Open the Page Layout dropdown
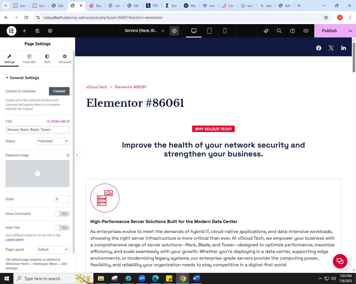The height and width of the screenshot is (284, 356). tap(53, 250)
